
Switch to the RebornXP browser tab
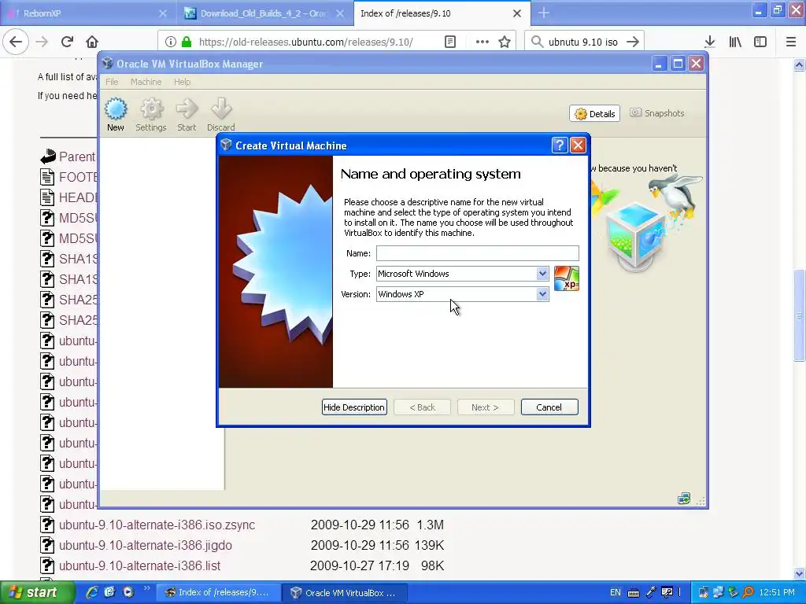pos(88,13)
